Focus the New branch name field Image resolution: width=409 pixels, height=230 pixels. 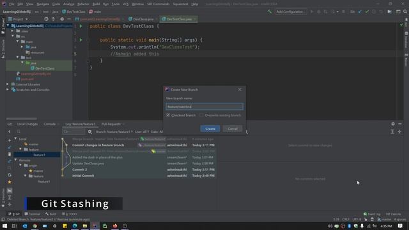pos(204,107)
